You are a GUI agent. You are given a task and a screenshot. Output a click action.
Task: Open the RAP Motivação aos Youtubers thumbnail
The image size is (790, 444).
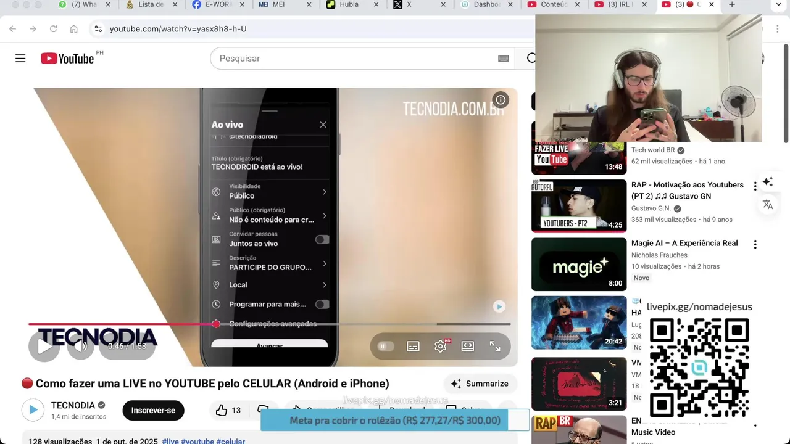[x=579, y=206]
